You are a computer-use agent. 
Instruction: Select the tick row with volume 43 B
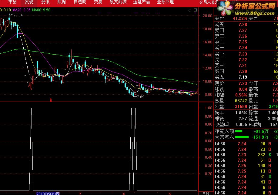coord(246,182)
